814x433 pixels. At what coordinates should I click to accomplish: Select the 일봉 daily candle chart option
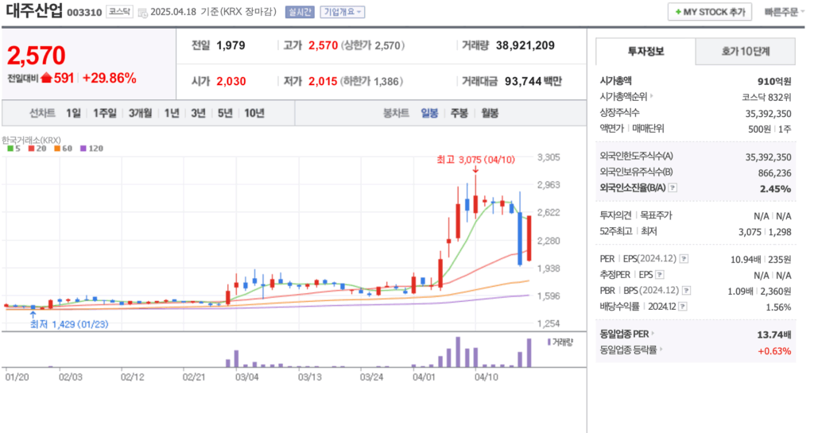click(x=429, y=113)
